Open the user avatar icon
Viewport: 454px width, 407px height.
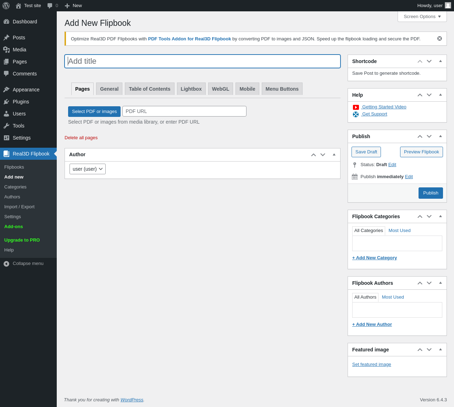[x=448, y=5]
